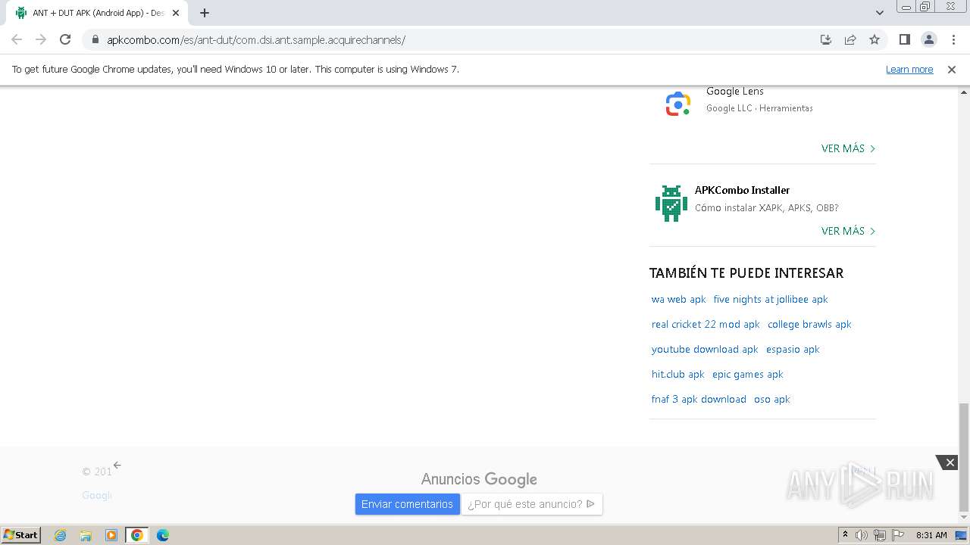970x545 pixels.
Task: Click the browser forward arrow
Action: (x=41, y=39)
